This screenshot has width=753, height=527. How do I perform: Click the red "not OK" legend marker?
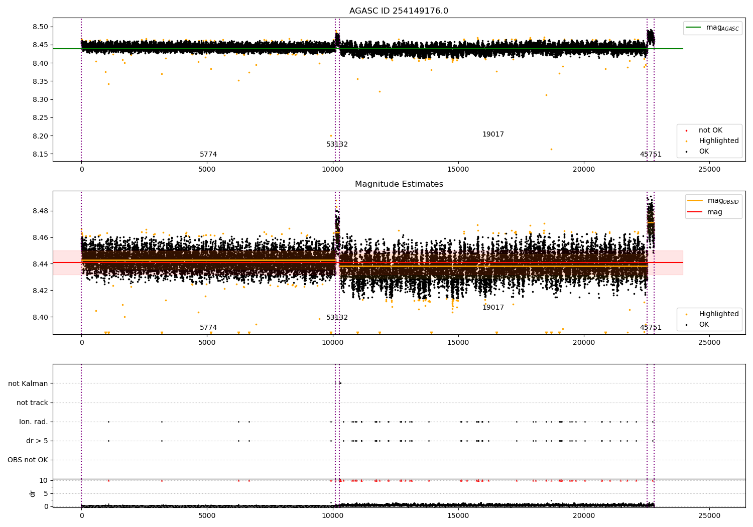click(x=687, y=130)
